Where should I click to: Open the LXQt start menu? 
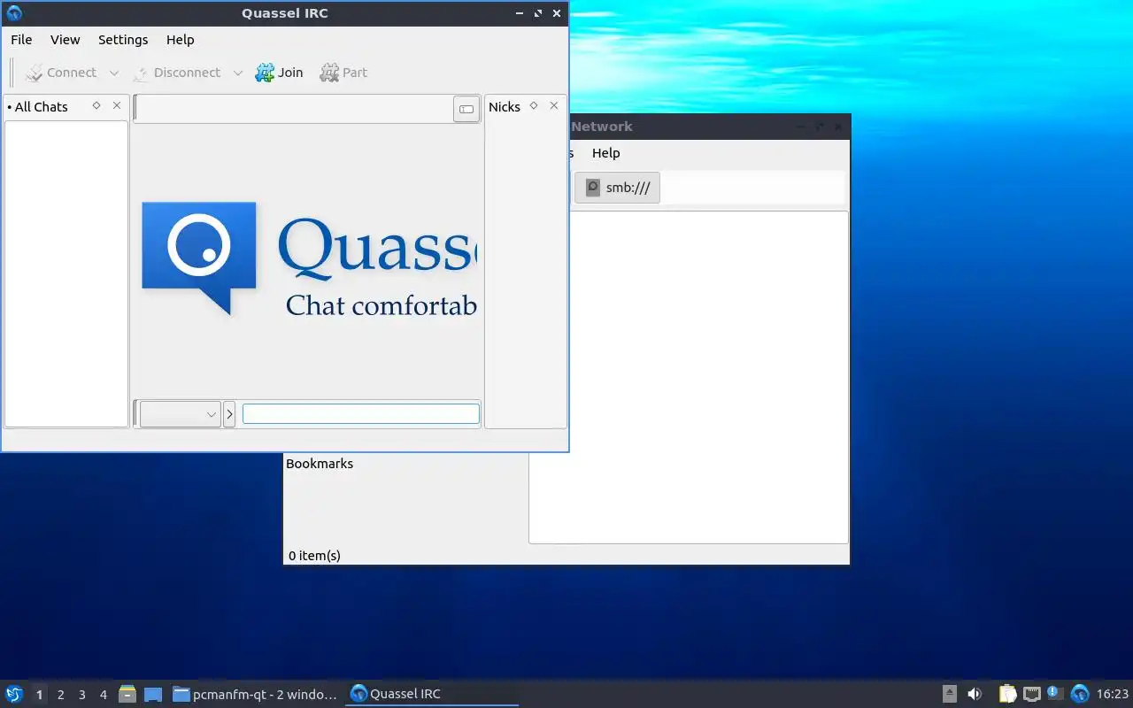point(13,694)
